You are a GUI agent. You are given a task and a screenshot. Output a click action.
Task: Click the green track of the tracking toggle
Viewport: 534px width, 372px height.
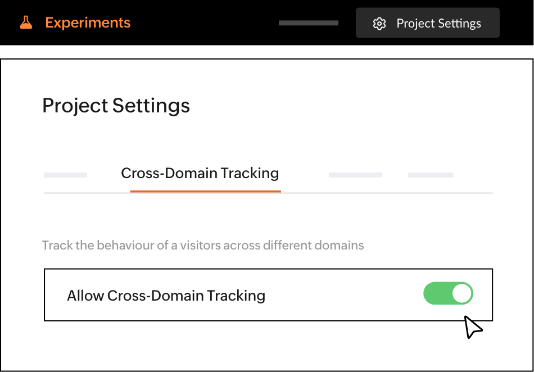click(436, 293)
